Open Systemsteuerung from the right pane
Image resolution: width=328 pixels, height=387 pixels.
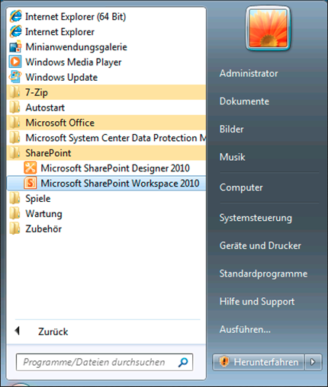pyautogui.click(x=256, y=218)
